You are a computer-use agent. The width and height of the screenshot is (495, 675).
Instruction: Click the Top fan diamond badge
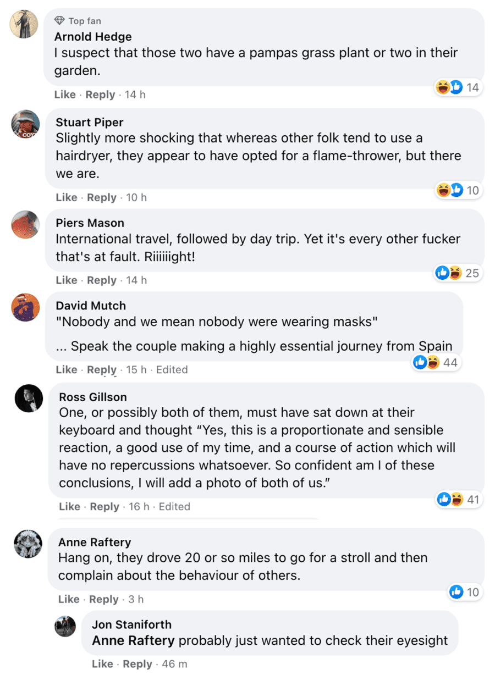pyautogui.click(x=60, y=21)
